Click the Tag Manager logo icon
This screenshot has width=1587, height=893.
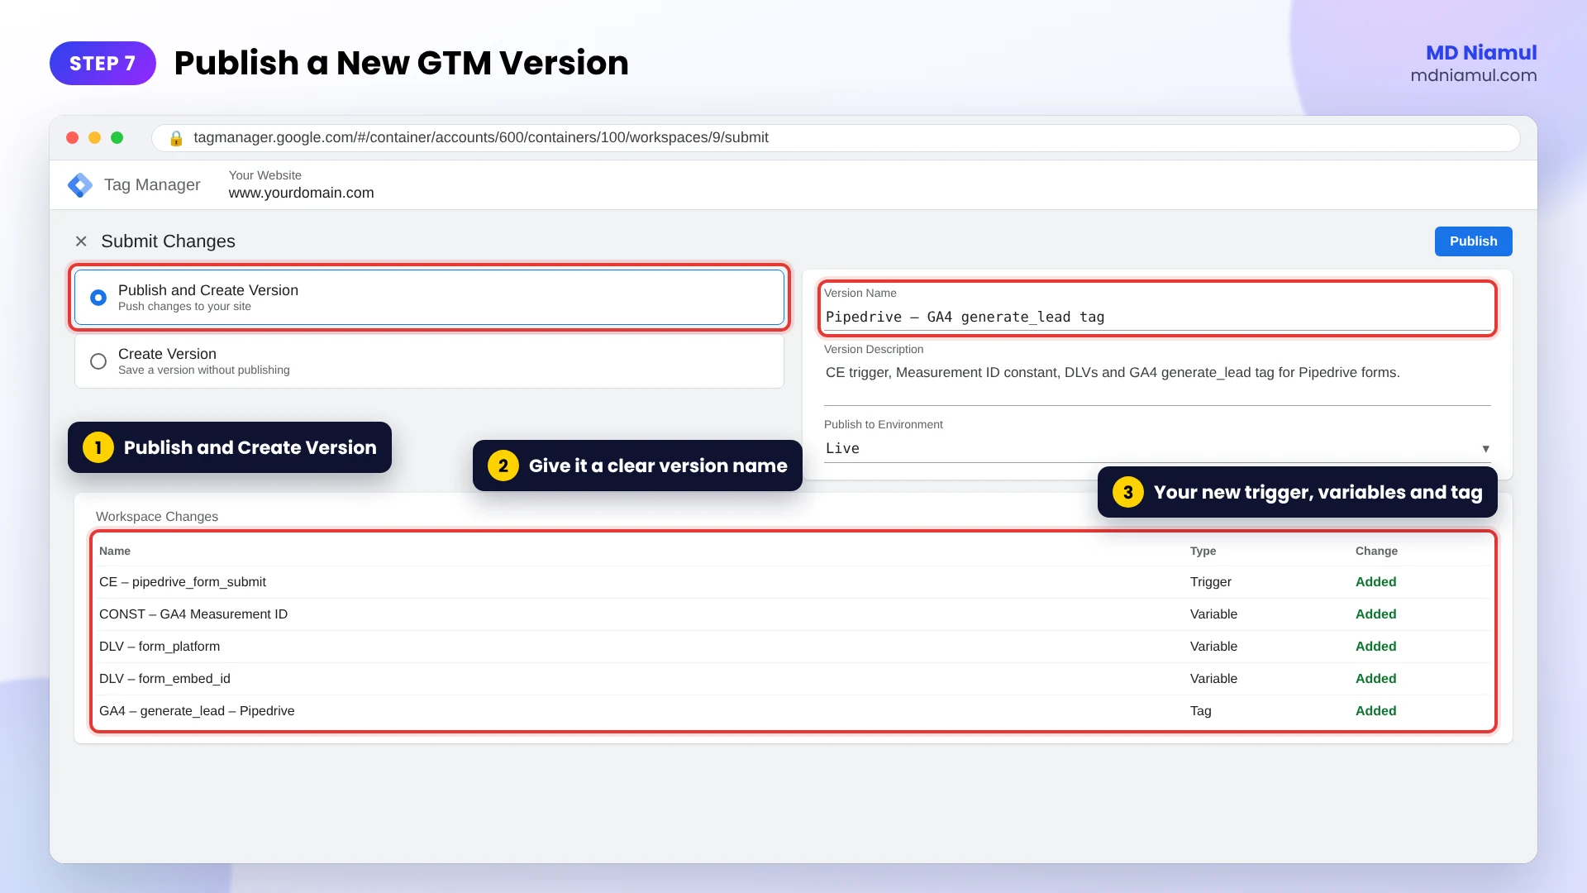click(x=80, y=185)
